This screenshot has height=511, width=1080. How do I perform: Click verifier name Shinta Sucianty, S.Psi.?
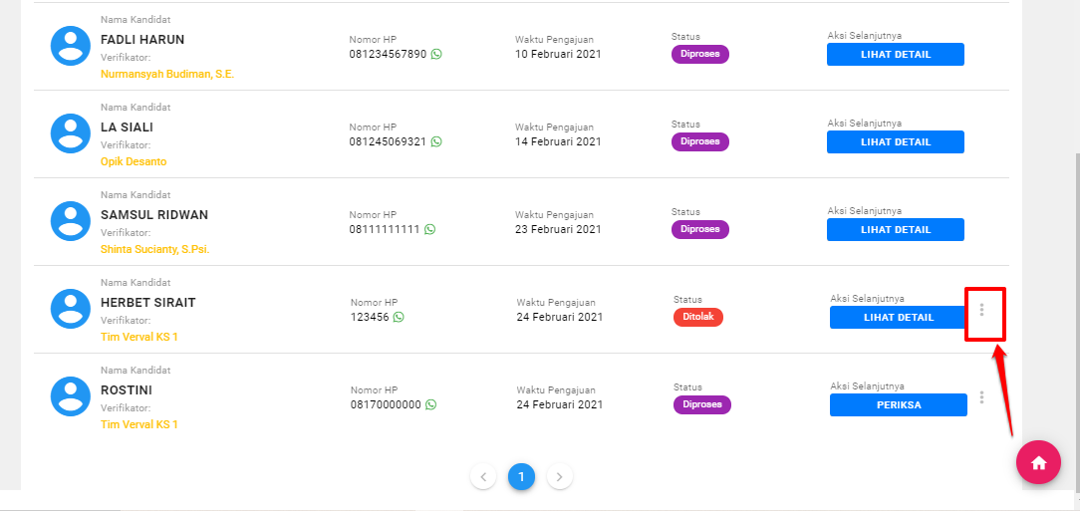click(154, 249)
